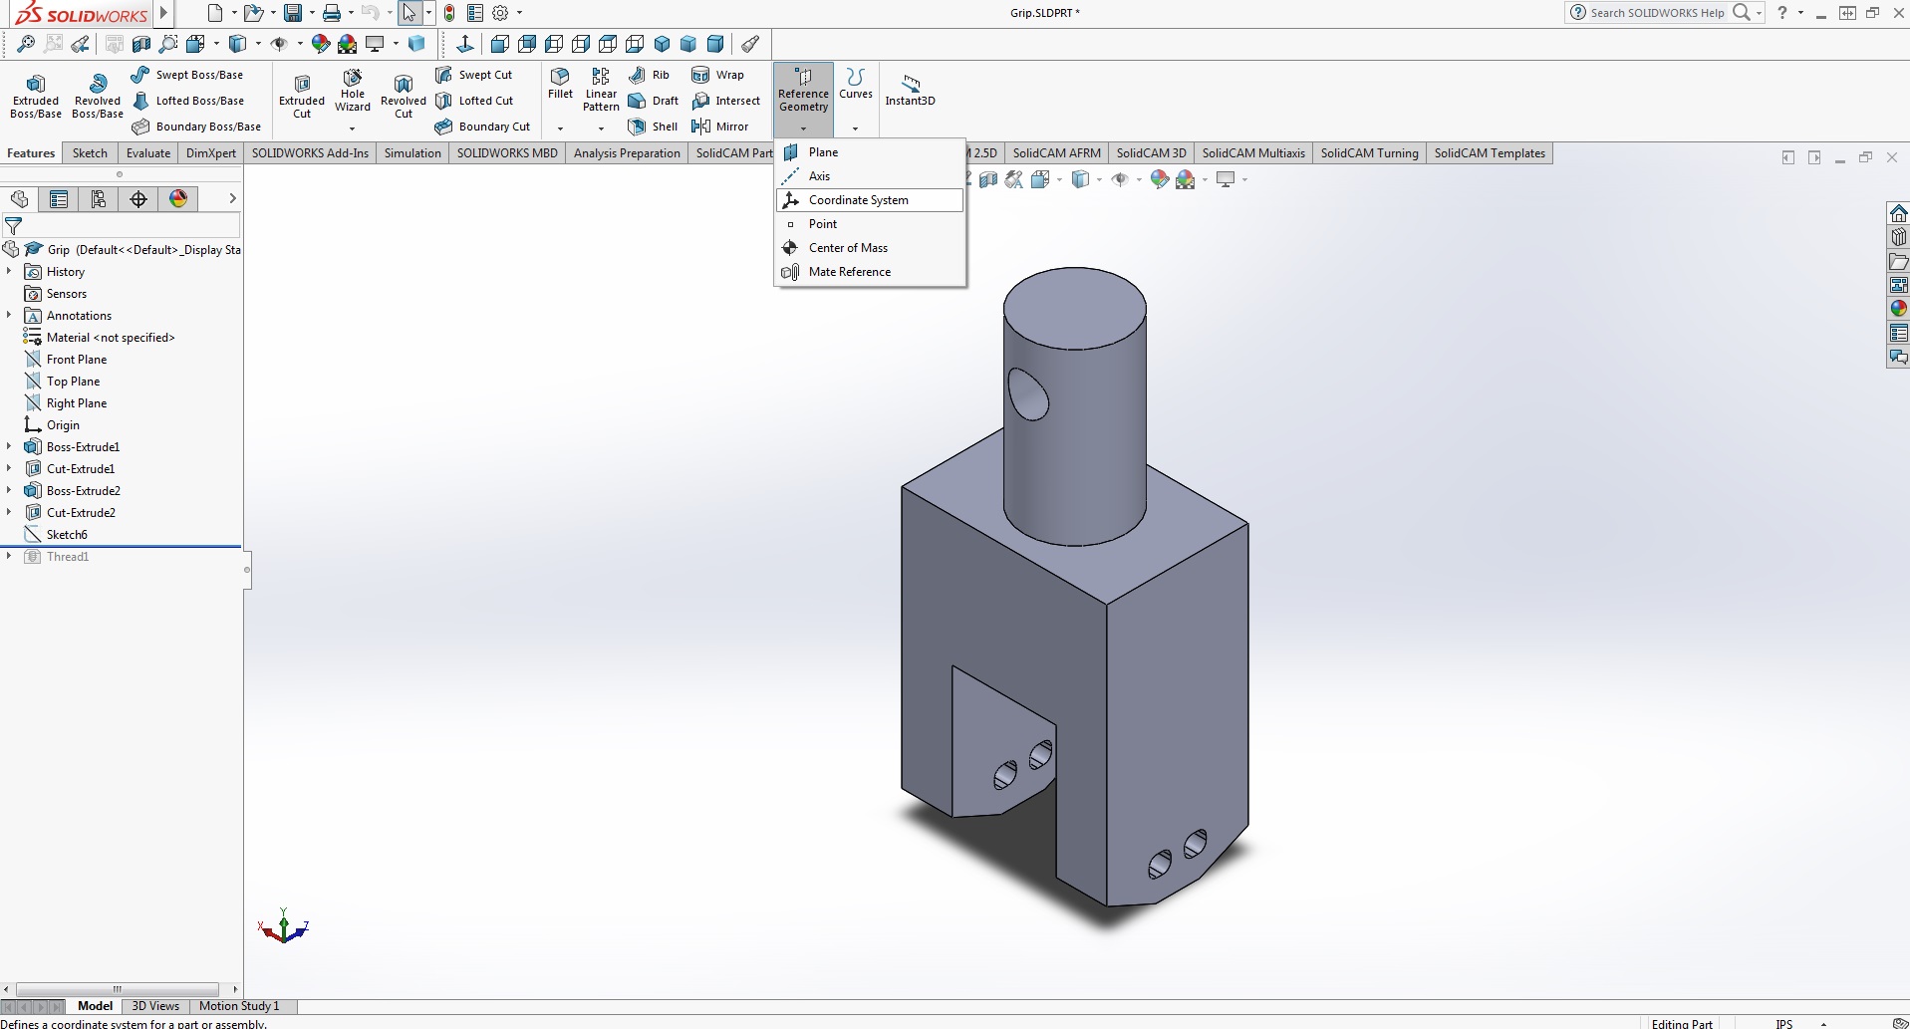The image size is (1910, 1029).
Task: Expand Boss-Extrude1 in the feature tree
Action: (x=8, y=447)
